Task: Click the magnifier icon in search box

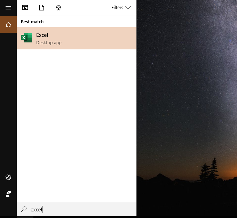Action: [x=24, y=209]
